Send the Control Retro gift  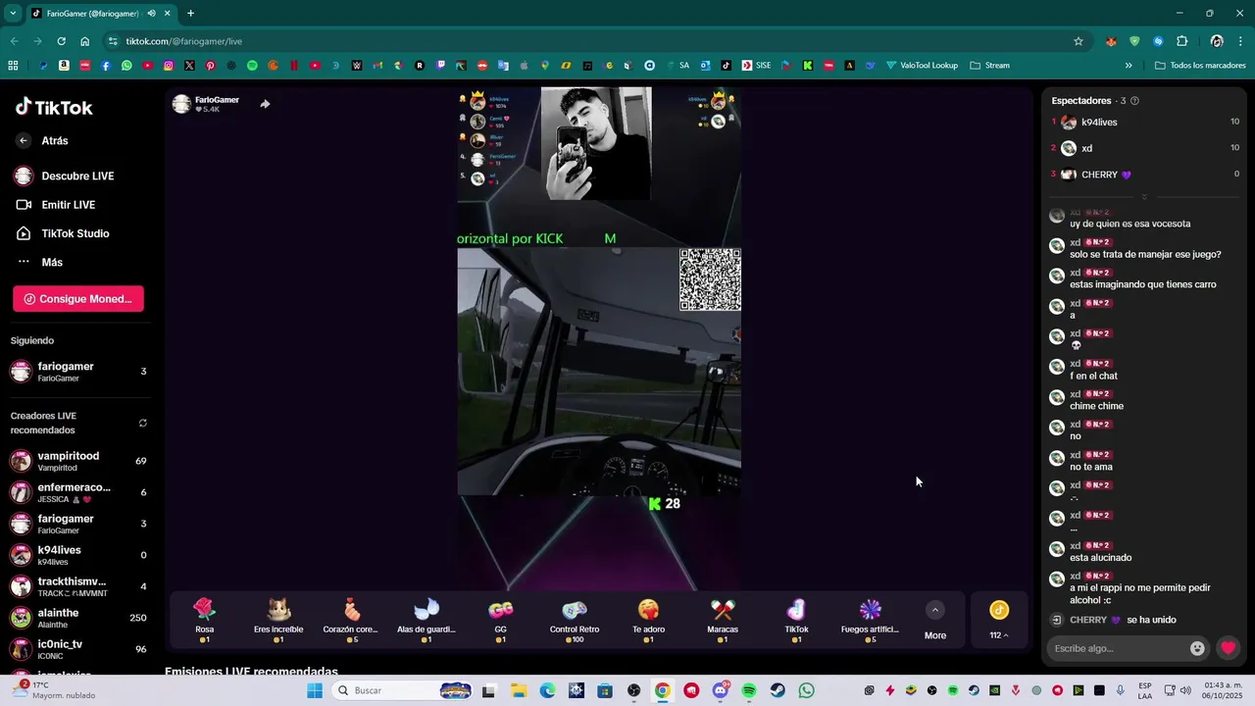click(x=575, y=620)
